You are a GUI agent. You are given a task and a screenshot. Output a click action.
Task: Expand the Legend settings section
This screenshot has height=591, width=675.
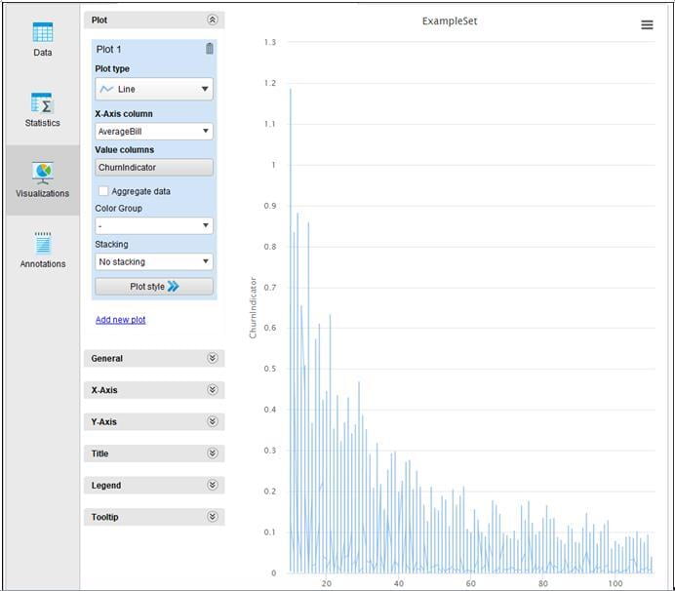154,486
